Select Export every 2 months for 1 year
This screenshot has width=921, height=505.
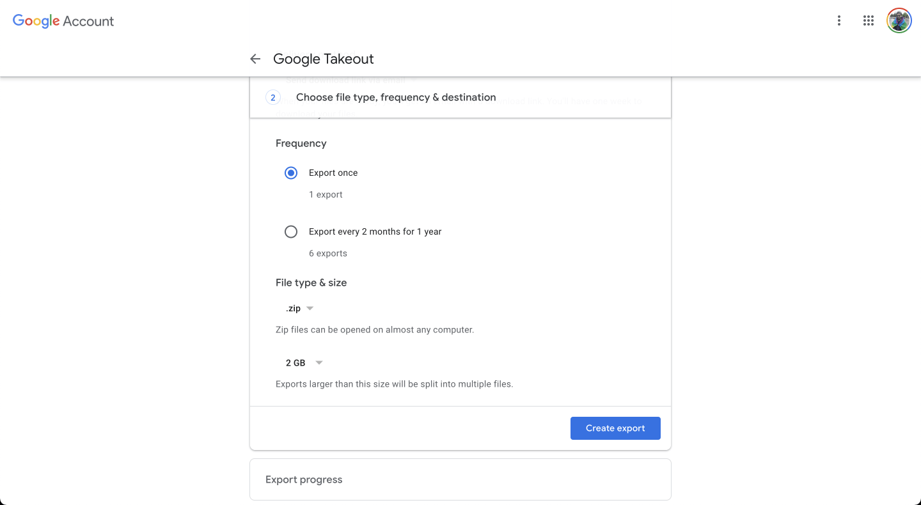(x=291, y=231)
